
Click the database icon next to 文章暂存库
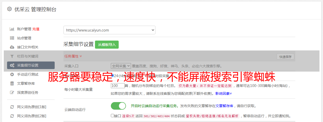click(x=12, y=83)
